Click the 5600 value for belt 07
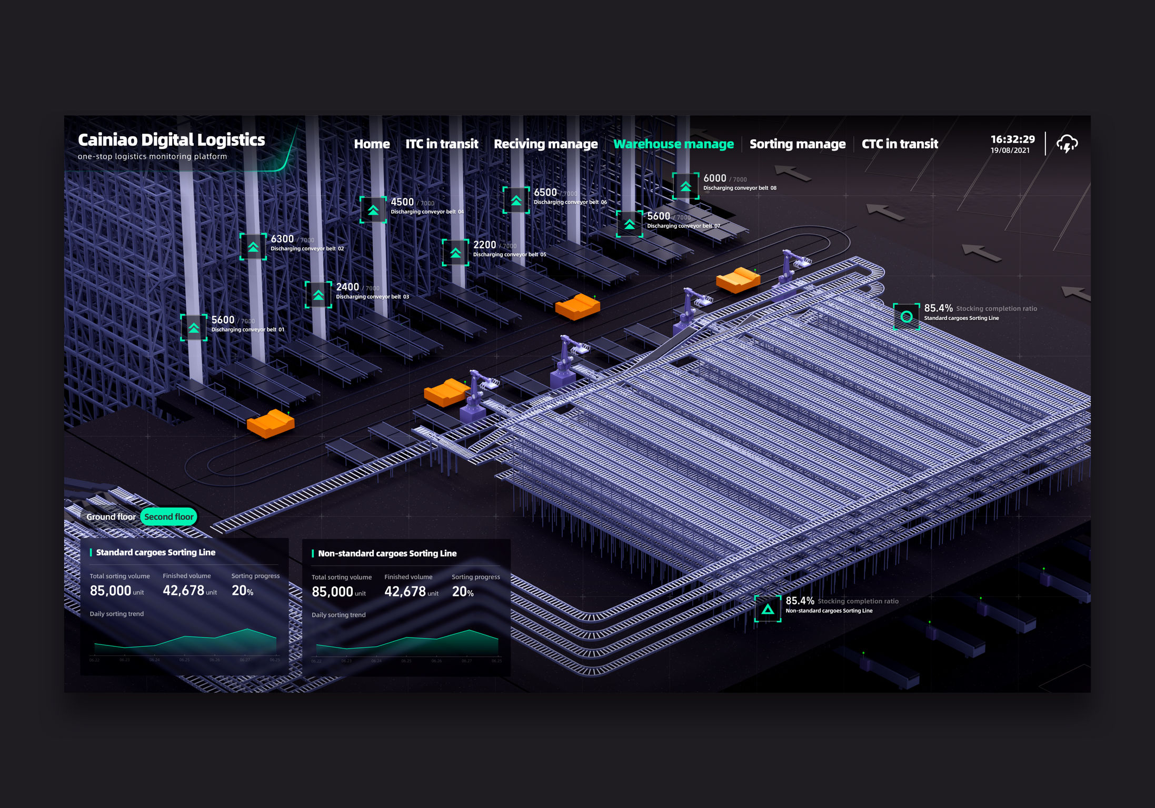Image resolution: width=1155 pixels, height=808 pixels. [x=659, y=216]
